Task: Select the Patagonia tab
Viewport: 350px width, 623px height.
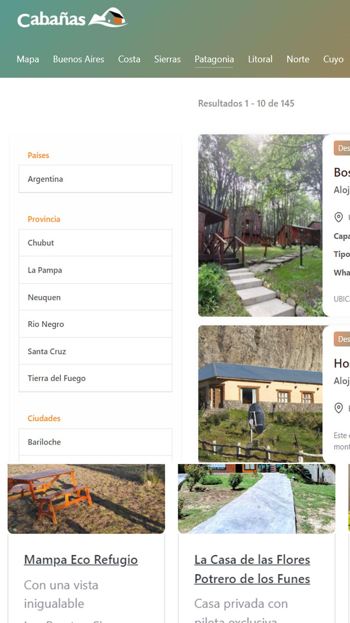Action: (x=214, y=59)
